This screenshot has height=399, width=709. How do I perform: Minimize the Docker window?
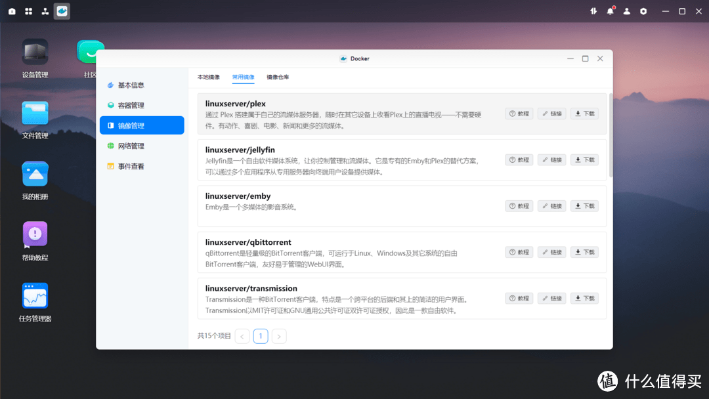(570, 59)
